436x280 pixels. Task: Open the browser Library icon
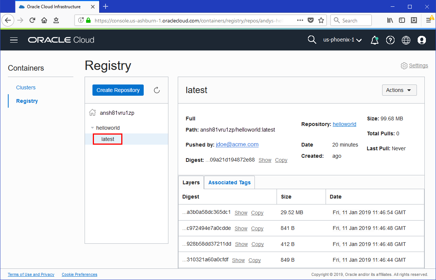[x=390, y=20]
